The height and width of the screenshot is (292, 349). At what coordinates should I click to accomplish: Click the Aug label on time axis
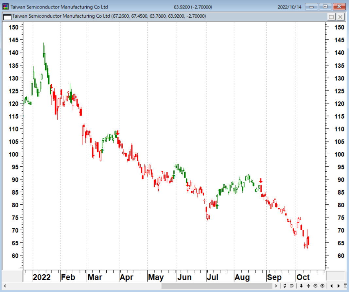coord(242,277)
